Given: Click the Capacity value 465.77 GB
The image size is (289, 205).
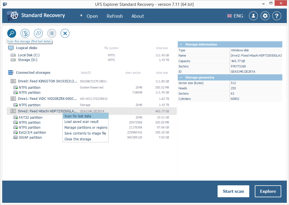Looking at the screenshot, I should click(238, 61).
